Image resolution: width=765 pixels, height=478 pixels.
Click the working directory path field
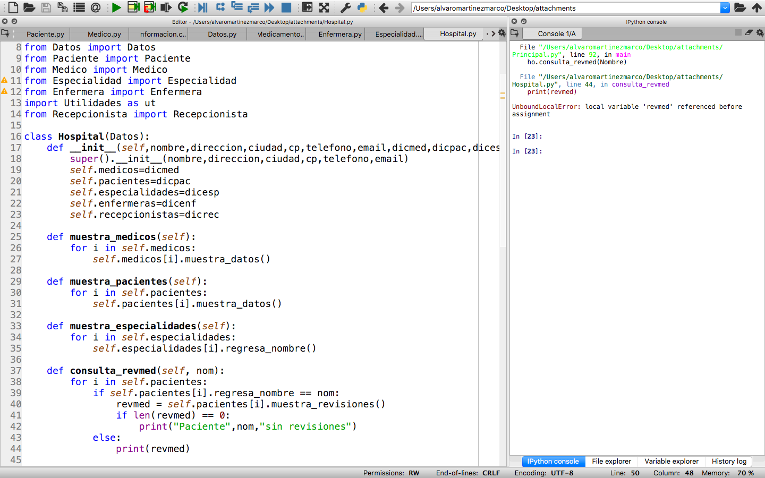coord(566,8)
